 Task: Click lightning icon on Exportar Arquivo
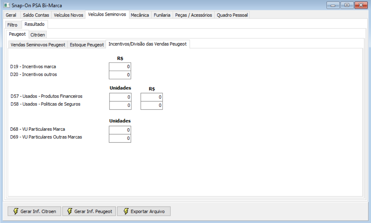(126, 211)
